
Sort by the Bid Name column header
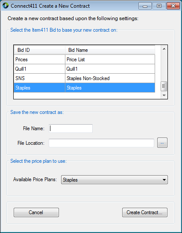pos(110,50)
